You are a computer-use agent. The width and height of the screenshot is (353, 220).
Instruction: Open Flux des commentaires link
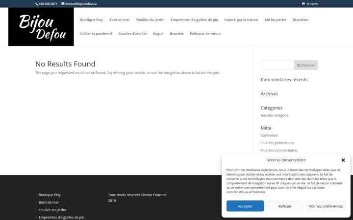[279, 151]
